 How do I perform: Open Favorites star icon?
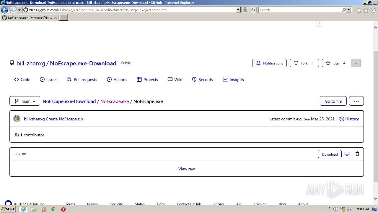click(366, 10)
